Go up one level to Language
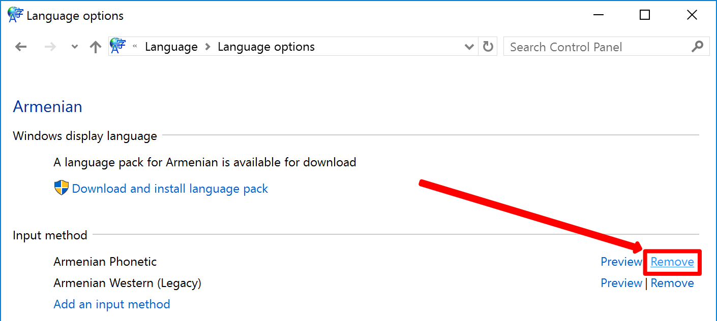The image size is (717, 321). pos(95,47)
